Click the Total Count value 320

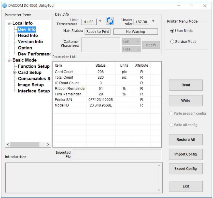[x=101, y=77]
